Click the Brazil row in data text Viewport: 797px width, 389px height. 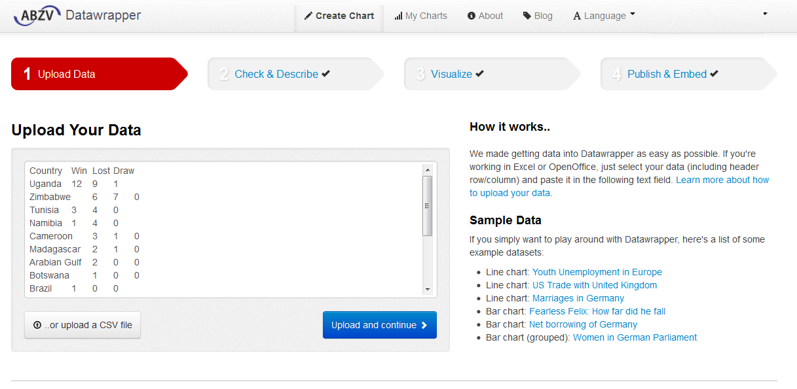(74, 288)
